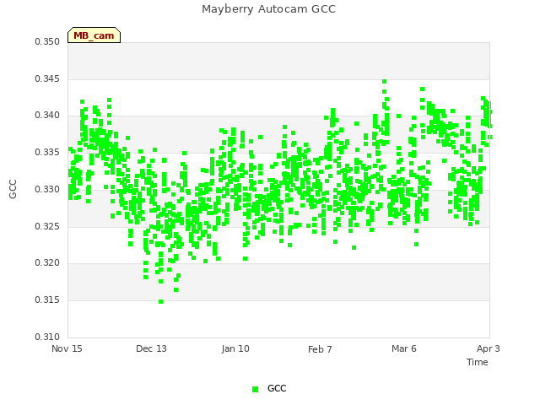Click the 0.325 y-axis value

click(47, 227)
